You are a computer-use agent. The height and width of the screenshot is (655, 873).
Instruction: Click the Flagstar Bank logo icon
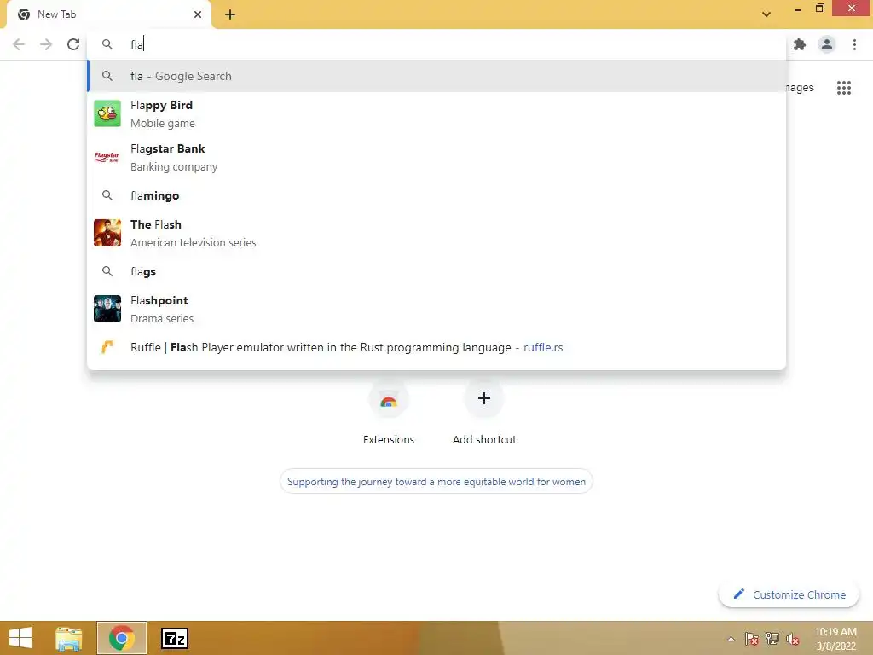pos(107,157)
